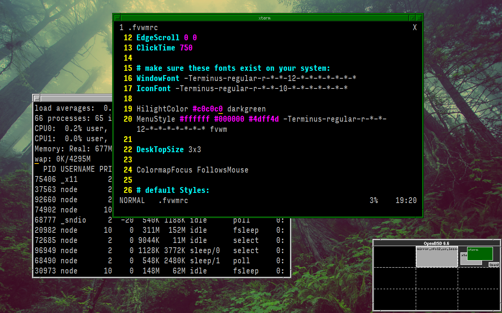Viewport: 502px width, 313px height.
Task: Click the 'DeskTopSize' keyword on line 22
Action: [160, 150]
